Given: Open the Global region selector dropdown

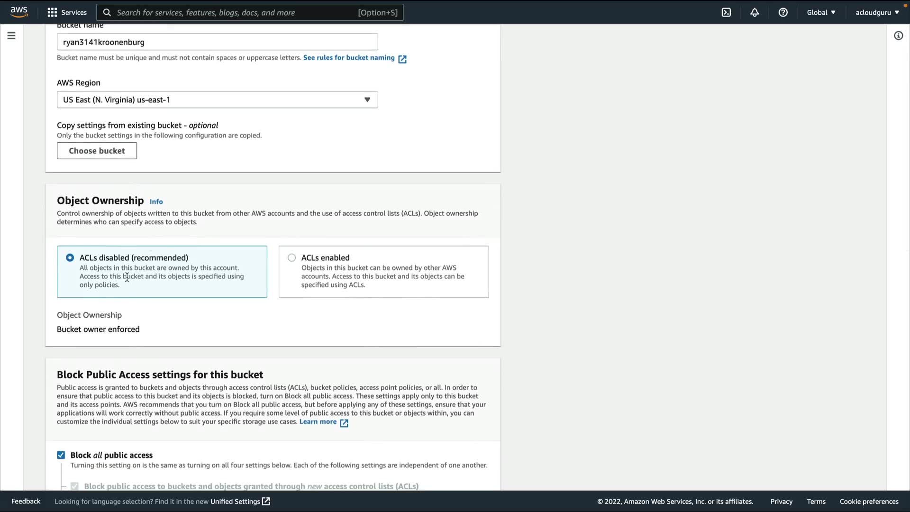Looking at the screenshot, I should point(821,12).
